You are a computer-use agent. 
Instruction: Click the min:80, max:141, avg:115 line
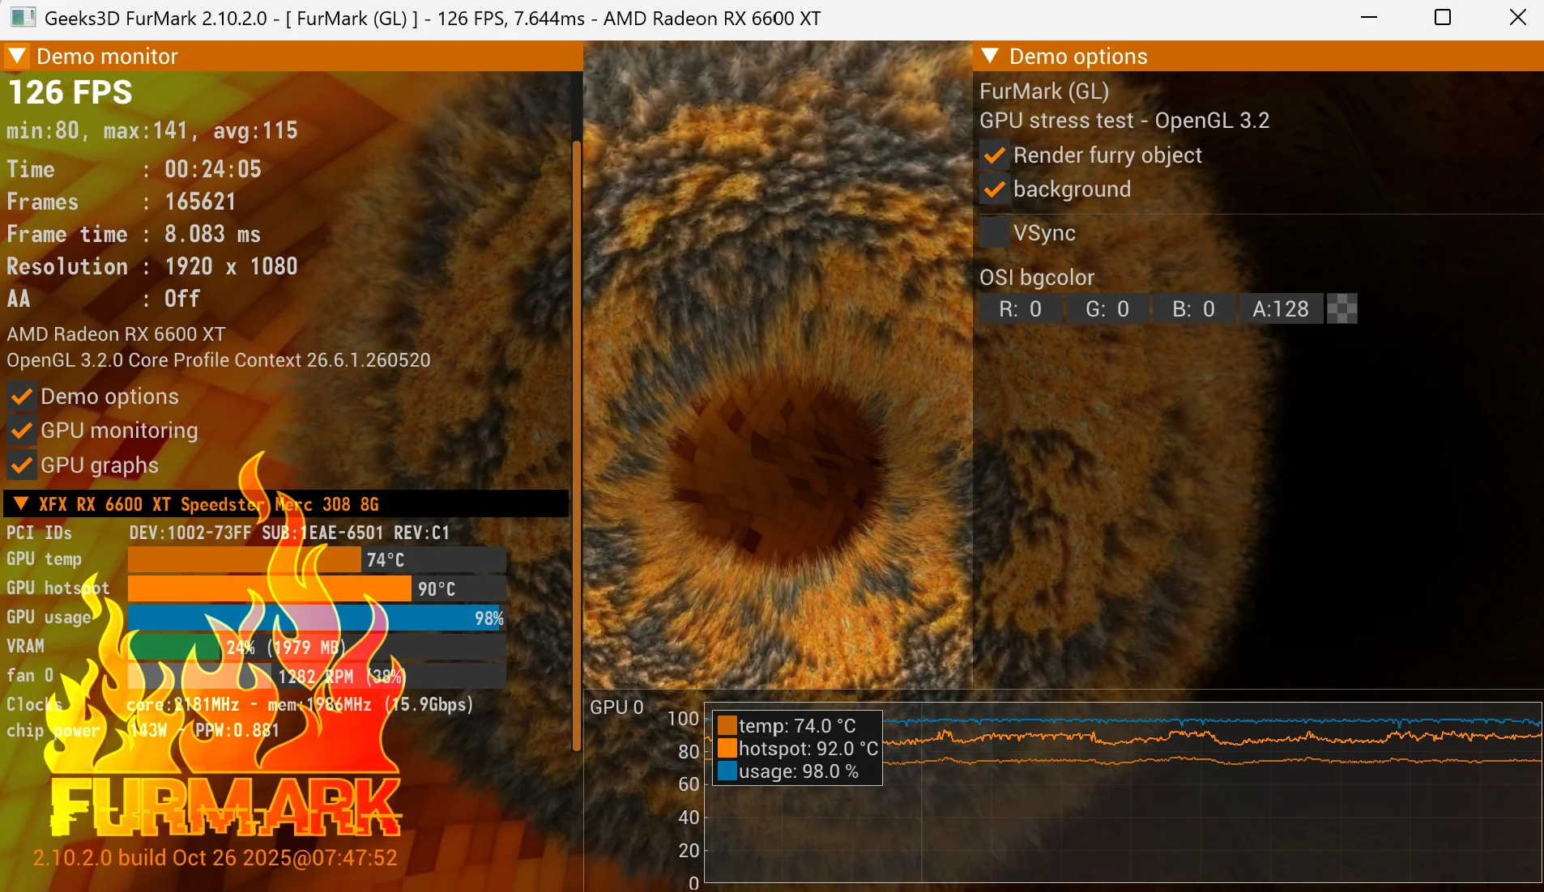(x=152, y=130)
